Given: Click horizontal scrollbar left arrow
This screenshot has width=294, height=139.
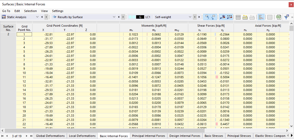Looking at the screenshot, I should pos(2,130).
